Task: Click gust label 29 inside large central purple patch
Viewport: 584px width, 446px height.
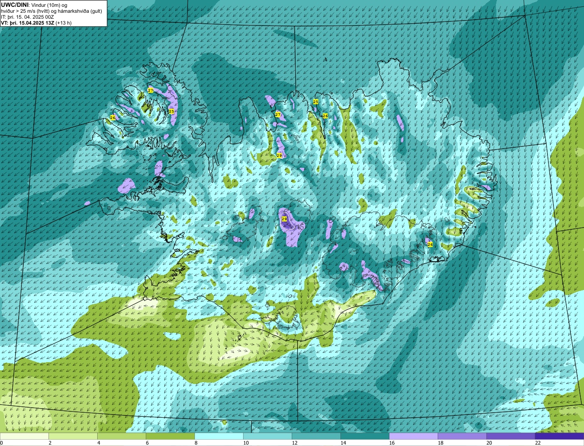Action: tap(284, 219)
